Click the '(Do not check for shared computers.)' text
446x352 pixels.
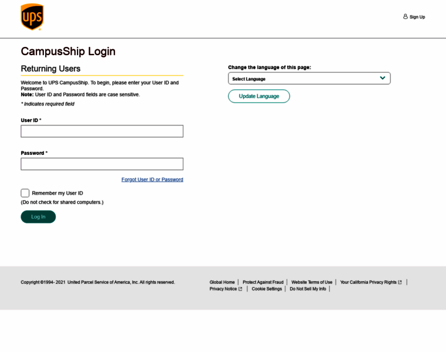pos(62,202)
